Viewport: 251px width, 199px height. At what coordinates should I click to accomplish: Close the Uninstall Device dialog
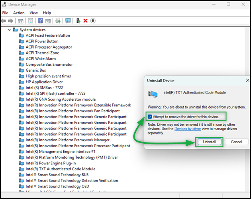247,80
